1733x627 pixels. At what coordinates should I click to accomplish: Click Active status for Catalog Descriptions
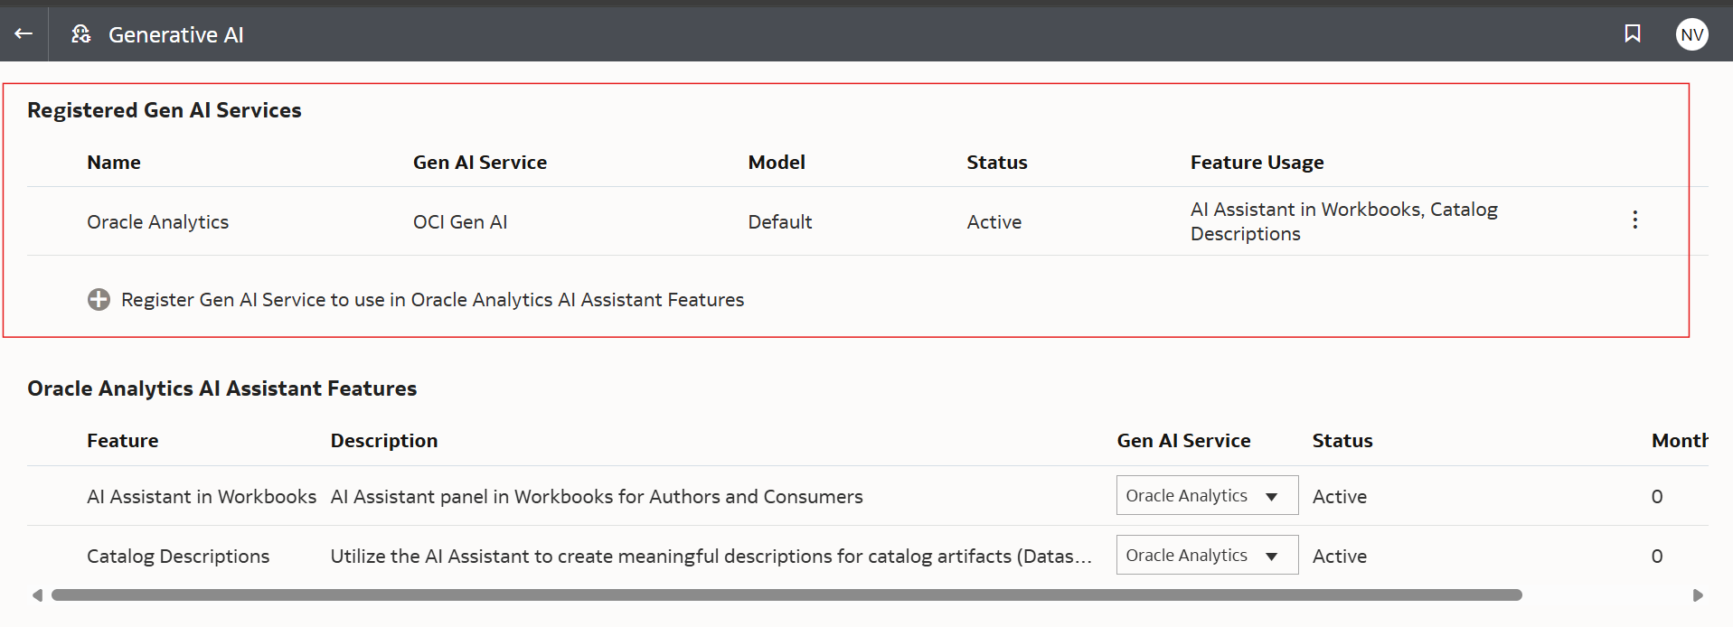click(x=1340, y=557)
